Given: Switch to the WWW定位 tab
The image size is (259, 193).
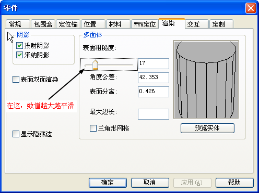Looking at the screenshot, I should coord(145,24).
